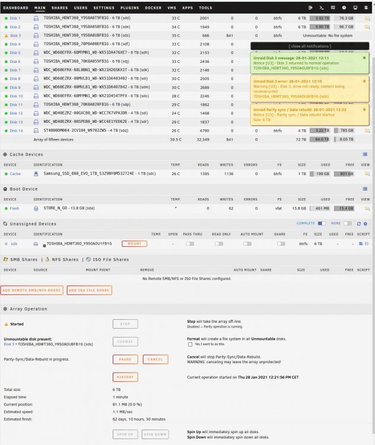Open the Flash device link
The height and width of the screenshot is (445, 375).
coord(14,208)
